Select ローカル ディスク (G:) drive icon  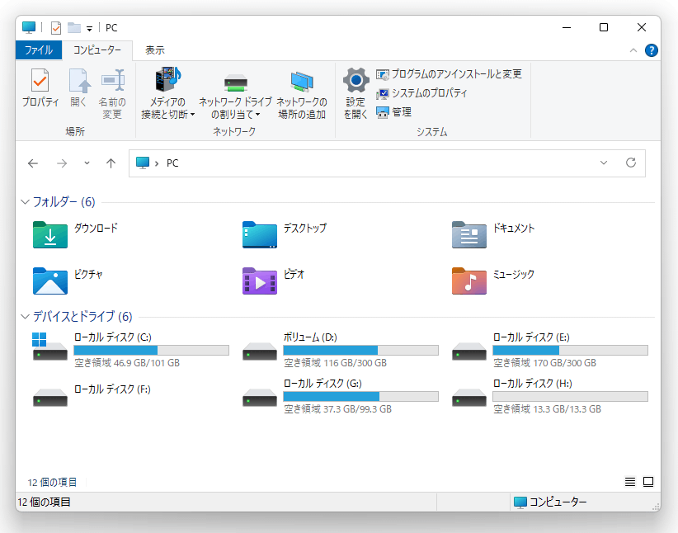coord(260,398)
